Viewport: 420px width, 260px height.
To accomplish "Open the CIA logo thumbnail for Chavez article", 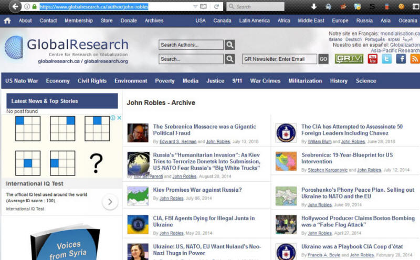I will click(286, 133).
